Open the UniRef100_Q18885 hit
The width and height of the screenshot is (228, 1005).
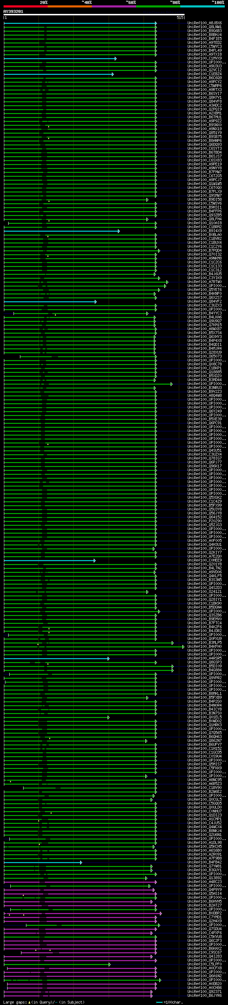tap(204, 372)
